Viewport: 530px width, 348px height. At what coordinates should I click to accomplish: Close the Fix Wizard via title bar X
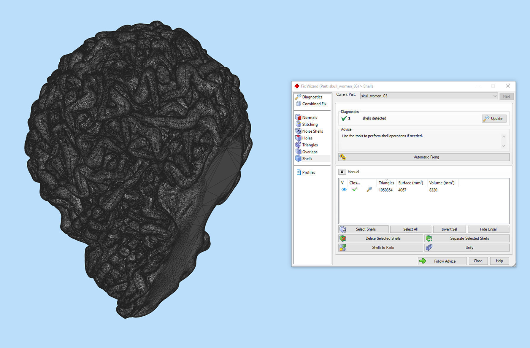pyautogui.click(x=508, y=86)
